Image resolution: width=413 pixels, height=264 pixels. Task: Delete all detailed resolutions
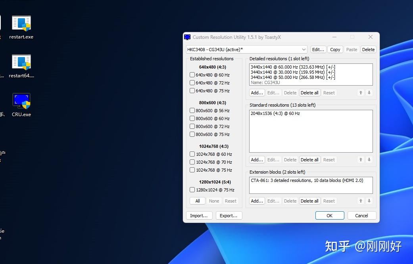pyautogui.click(x=309, y=93)
